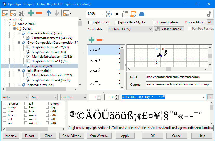
Task: Toggle Ignore Base Glyphs checkbox
Action: pos(117,22)
